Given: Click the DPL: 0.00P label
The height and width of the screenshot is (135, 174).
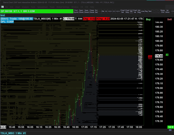Looking at the screenshot, I should (x=7, y=22).
